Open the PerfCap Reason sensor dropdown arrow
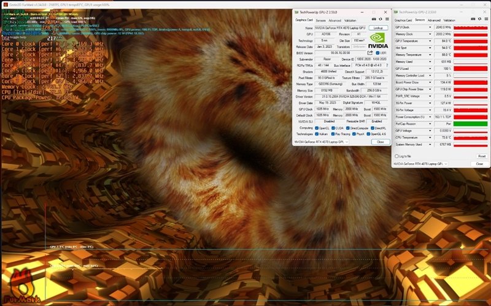The width and height of the screenshot is (491, 306). click(x=430, y=124)
